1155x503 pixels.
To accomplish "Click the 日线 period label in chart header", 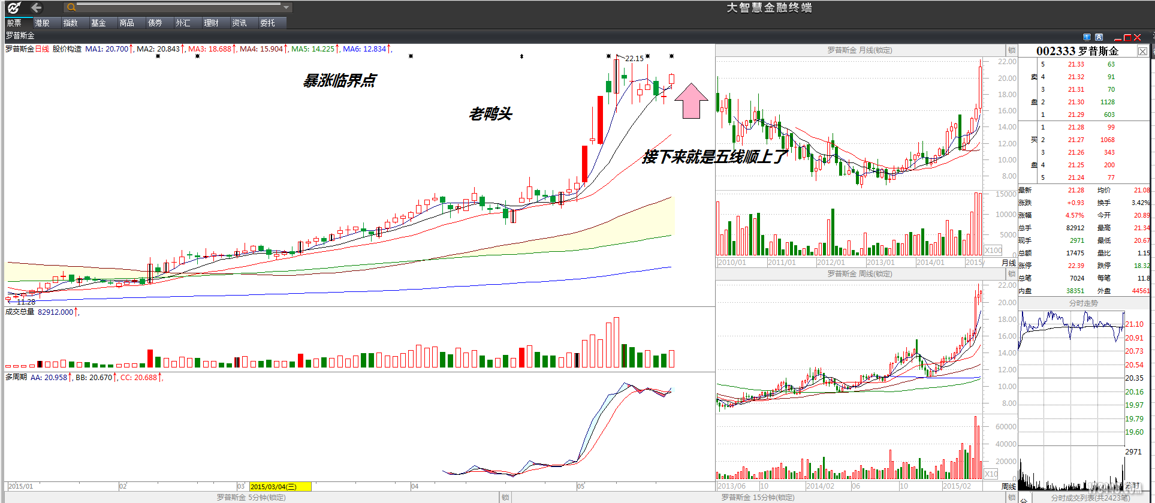I will coord(42,49).
